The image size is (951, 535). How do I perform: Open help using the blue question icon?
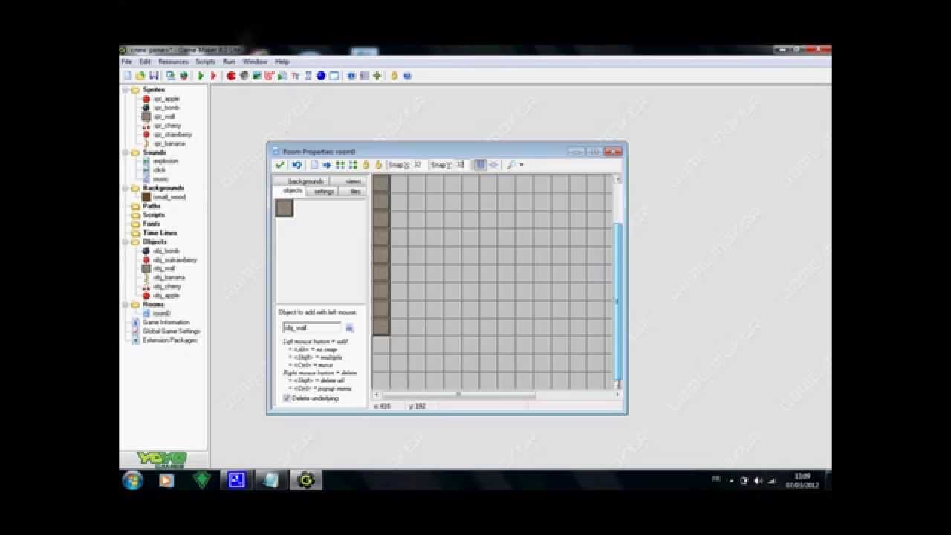pyautogui.click(x=407, y=76)
